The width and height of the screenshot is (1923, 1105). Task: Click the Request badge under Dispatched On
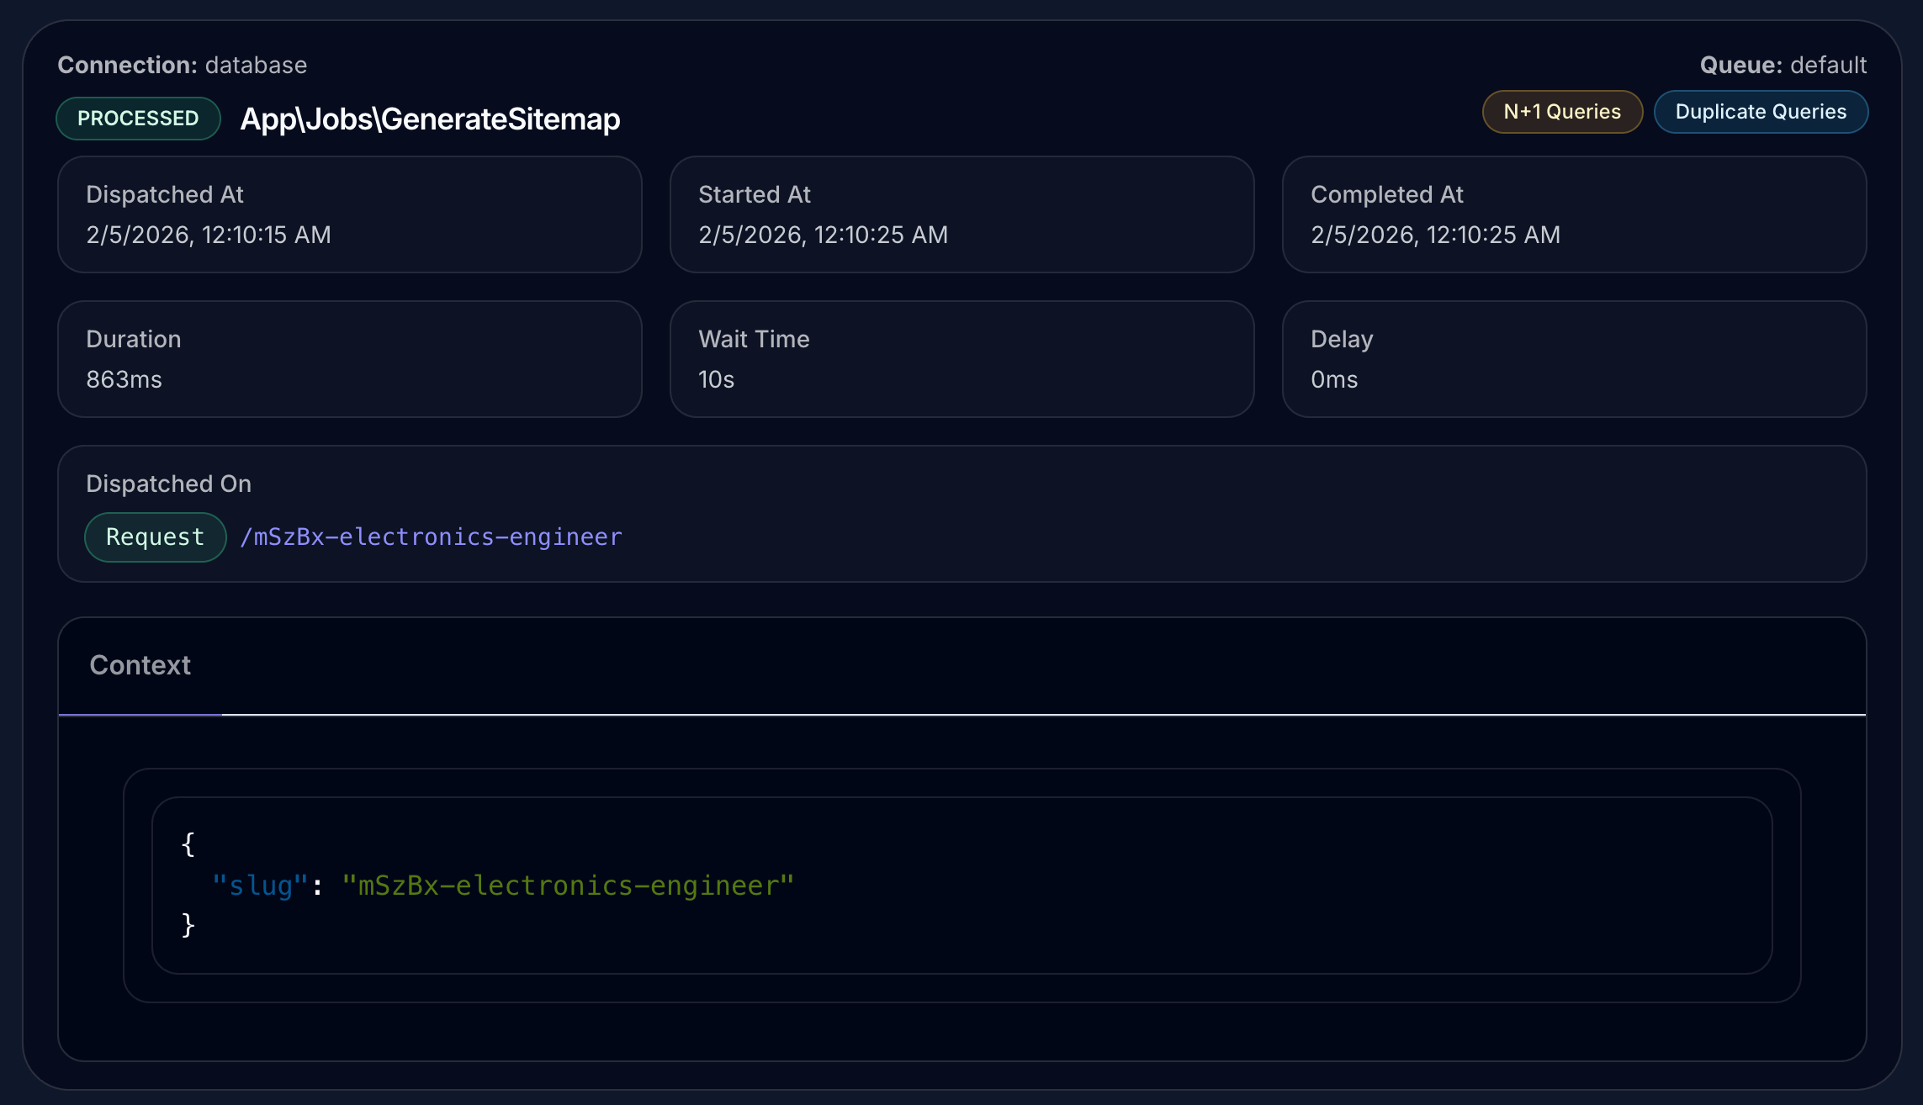pos(155,537)
